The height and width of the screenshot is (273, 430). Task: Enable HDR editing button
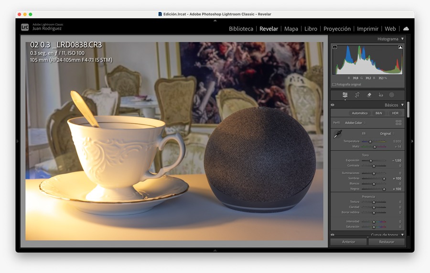pyautogui.click(x=395, y=113)
